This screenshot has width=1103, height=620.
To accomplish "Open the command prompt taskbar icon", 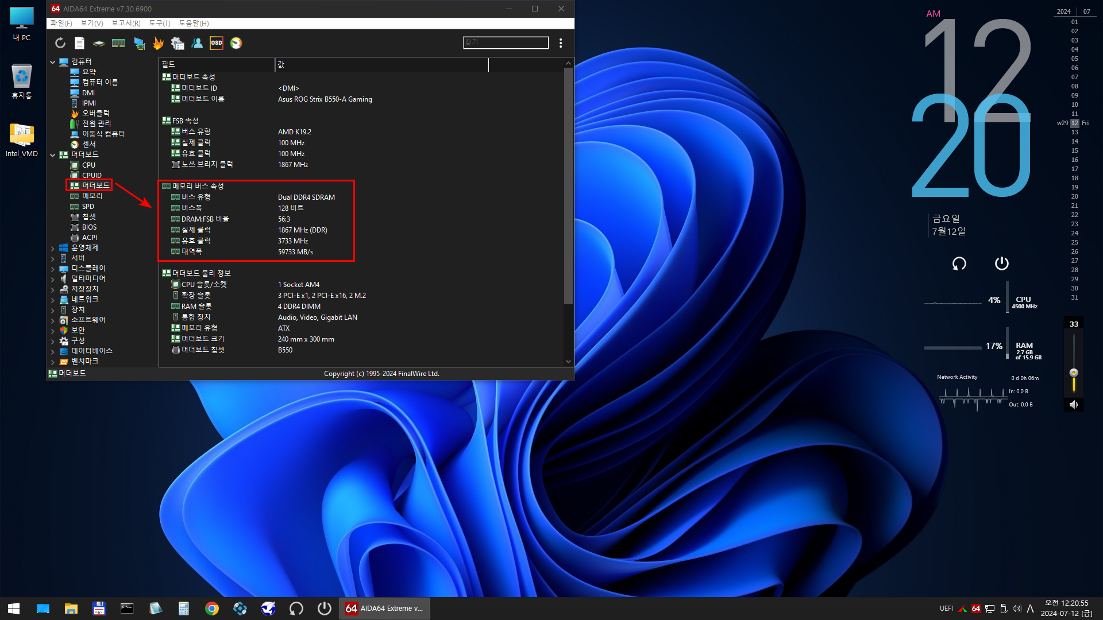I will coord(127,609).
